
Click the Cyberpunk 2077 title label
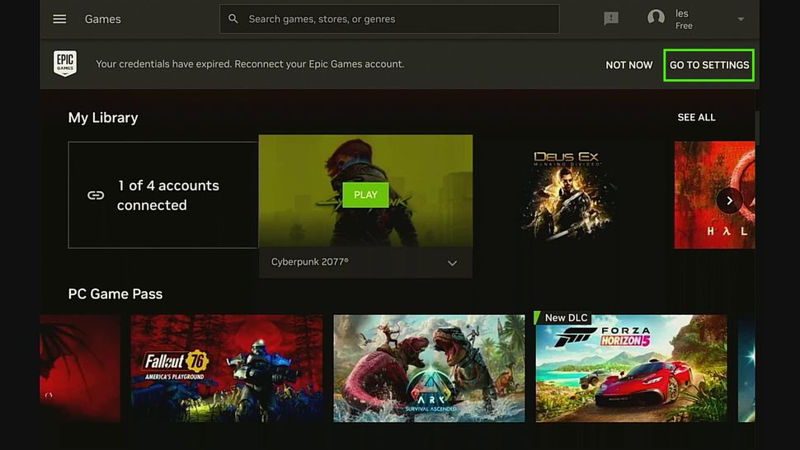tap(310, 261)
